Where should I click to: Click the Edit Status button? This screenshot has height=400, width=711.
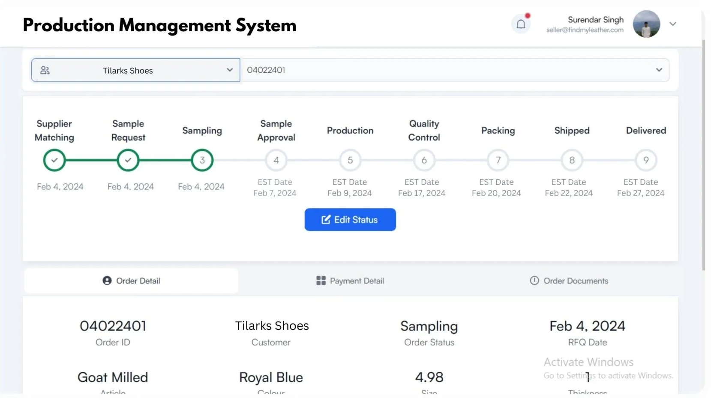click(x=350, y=220)
